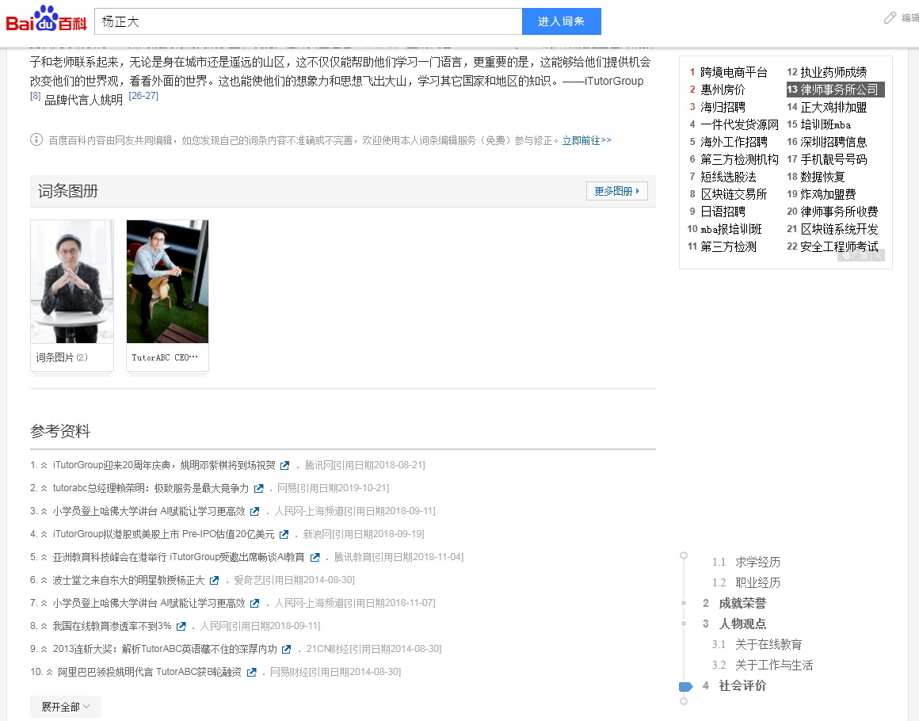Viewport: 919px width, 721px height.
Task: Open external link icon for reference 2
Action: click(x=258, y=488)
